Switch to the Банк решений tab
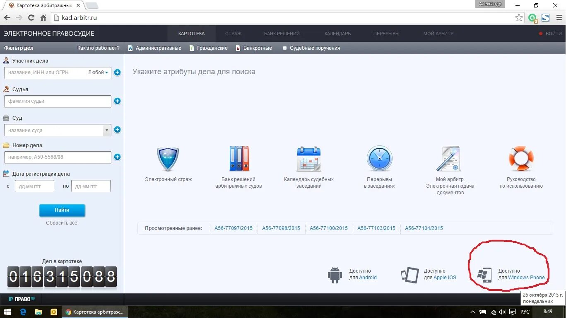 (x=282, y=34)
